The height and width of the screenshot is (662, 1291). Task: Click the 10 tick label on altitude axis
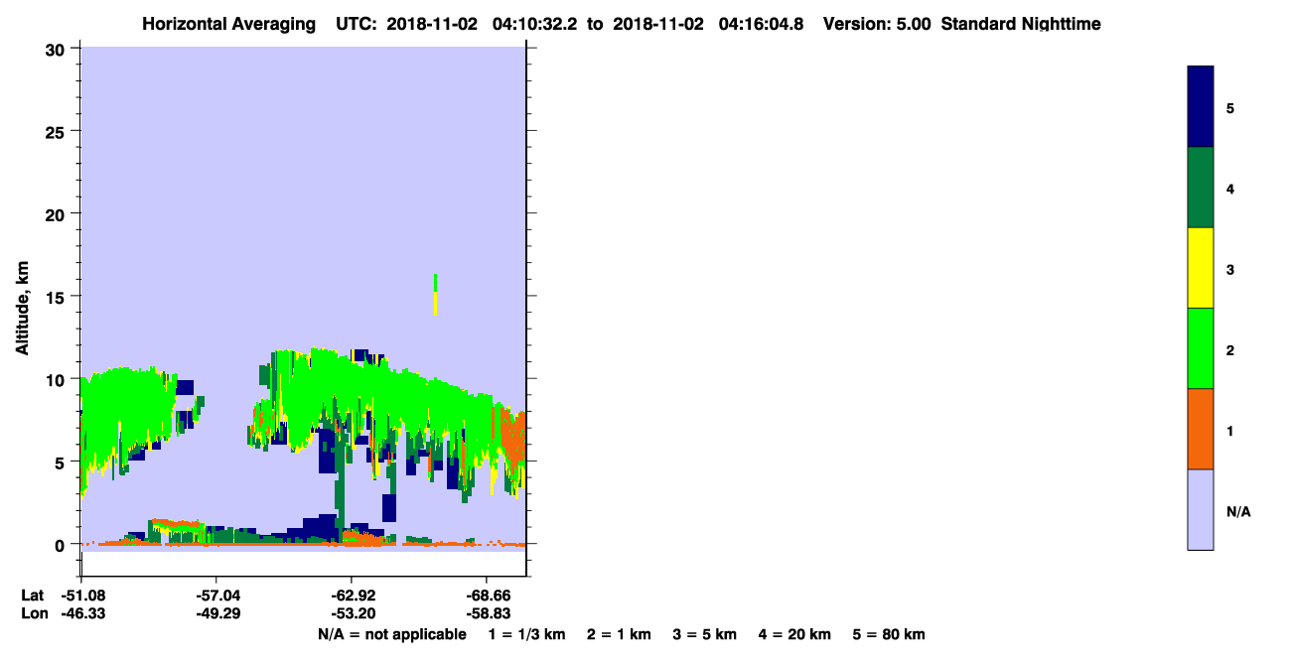pyautogui.click(x=58, y=379)
